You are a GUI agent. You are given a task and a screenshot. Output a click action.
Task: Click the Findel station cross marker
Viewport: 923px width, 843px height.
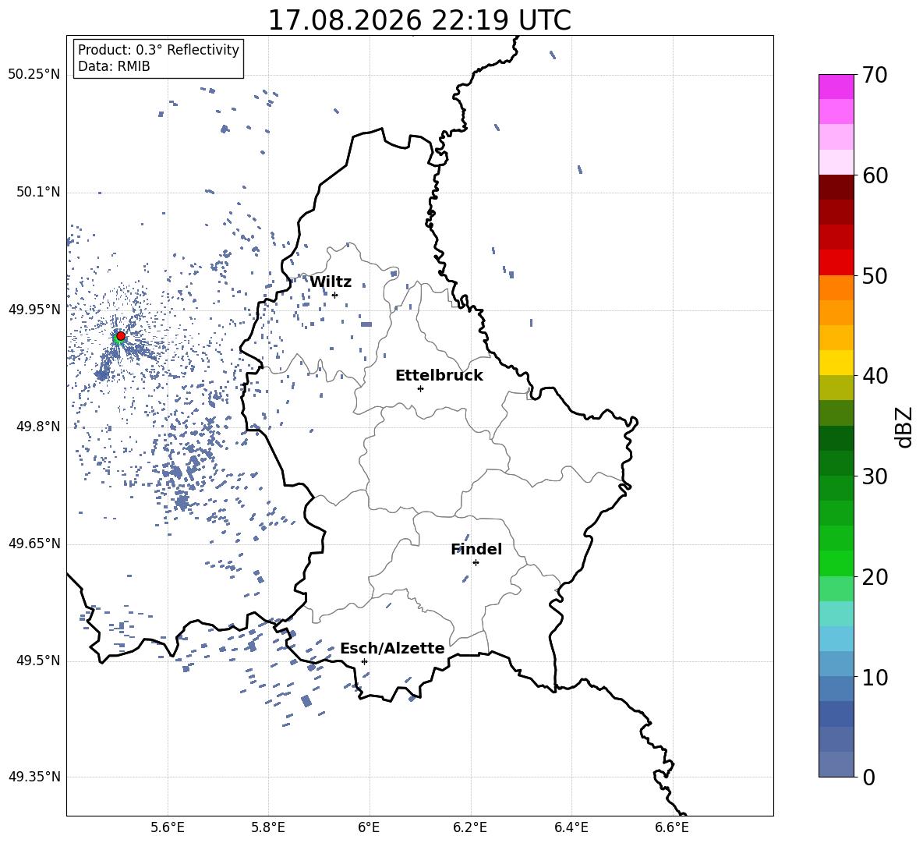[x=476, y=563]
